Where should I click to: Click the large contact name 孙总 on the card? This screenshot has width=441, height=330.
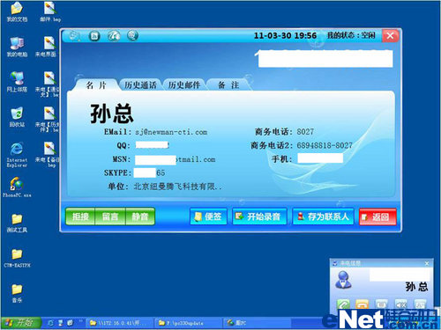(112, 114)
